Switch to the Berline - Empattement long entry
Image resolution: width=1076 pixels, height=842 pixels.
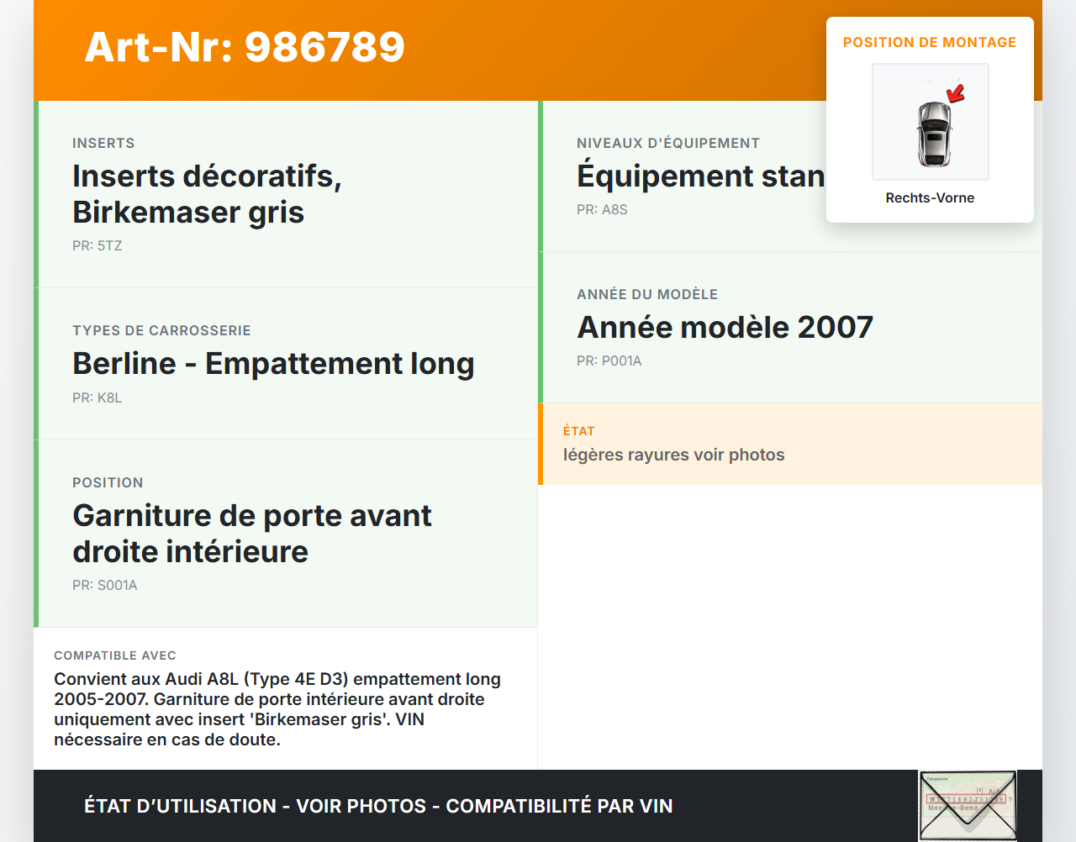[273, 364]
